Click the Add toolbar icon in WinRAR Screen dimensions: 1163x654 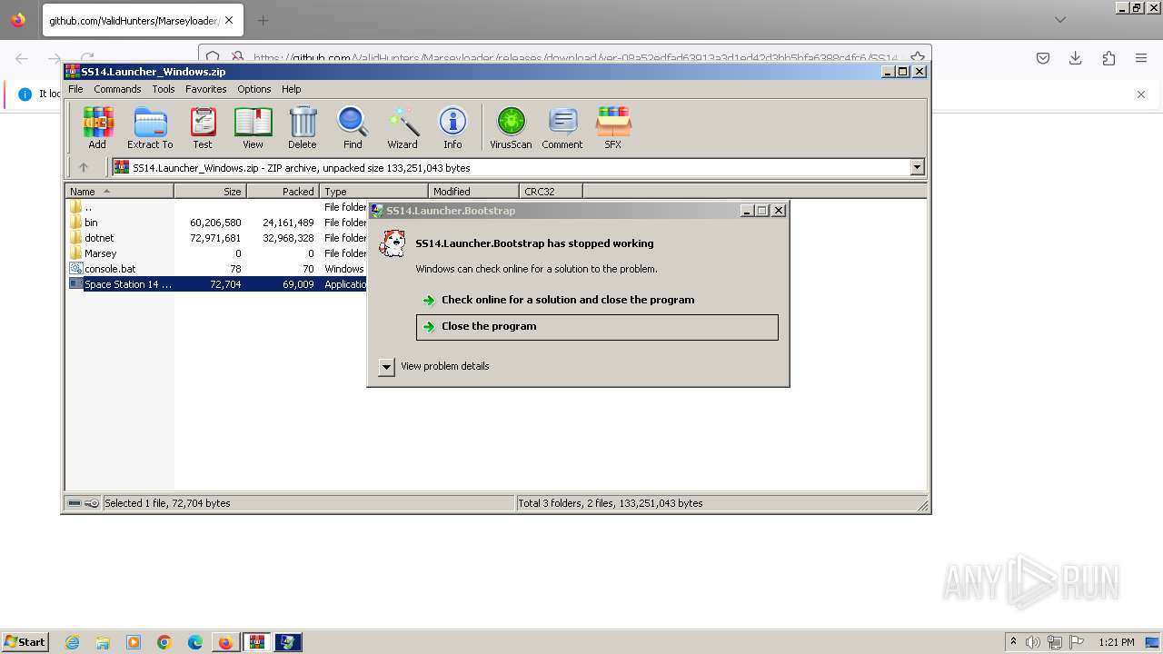pyautogui.click(x=97, y=127)
